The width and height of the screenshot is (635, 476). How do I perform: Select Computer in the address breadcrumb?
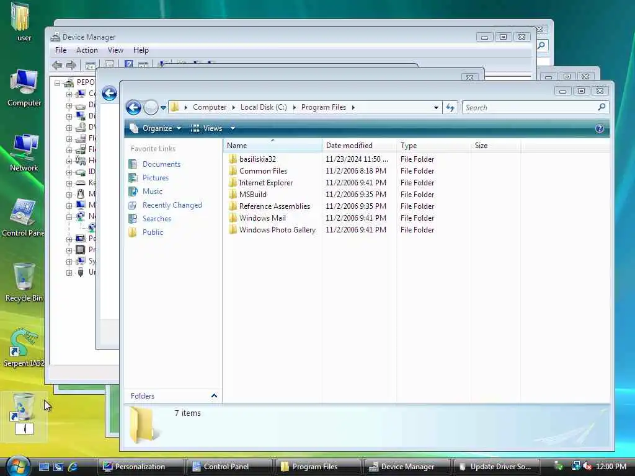click(210, 107)
